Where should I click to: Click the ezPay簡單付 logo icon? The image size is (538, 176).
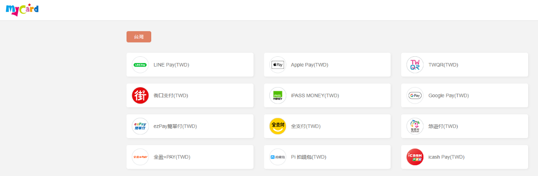[140, 126]
